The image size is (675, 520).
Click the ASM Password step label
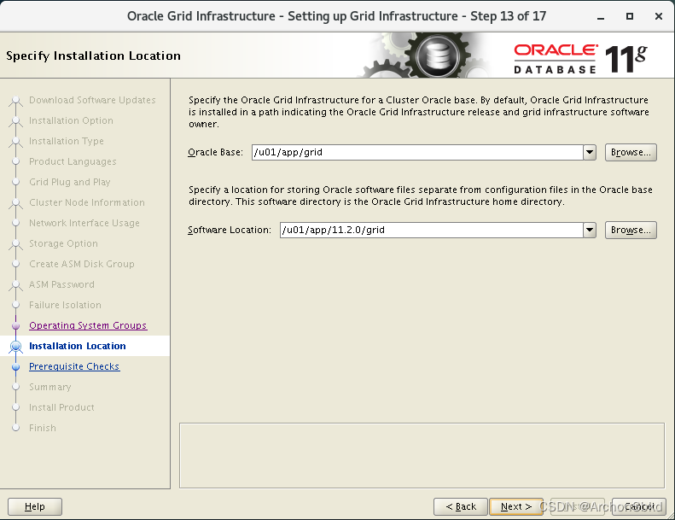tap(61, 284)
